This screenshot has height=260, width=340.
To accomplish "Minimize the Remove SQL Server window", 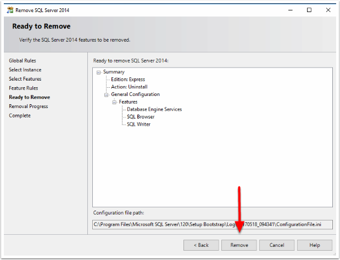I will point(291,10).
